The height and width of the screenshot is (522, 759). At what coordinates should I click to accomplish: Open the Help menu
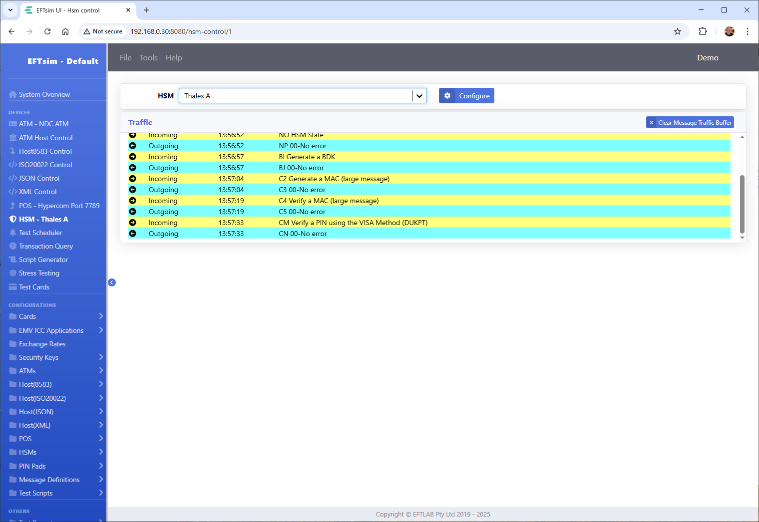(x=174, y=58)
